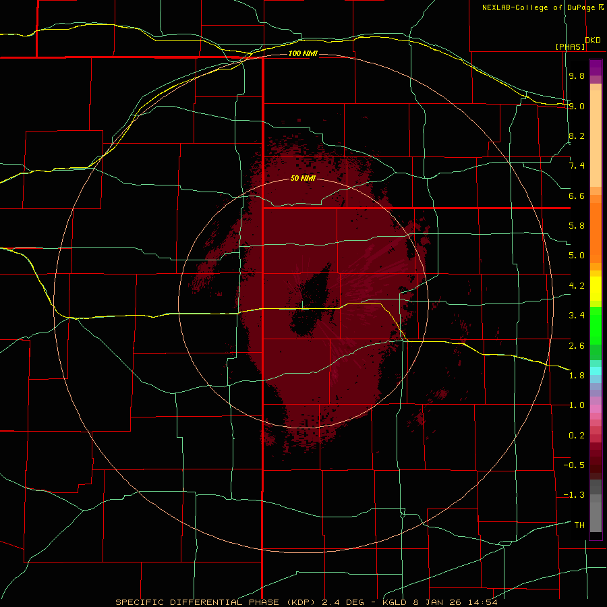The image size is (607, 607).
Task: Click the purple top segment of the color bar
Action: (596, 67)
